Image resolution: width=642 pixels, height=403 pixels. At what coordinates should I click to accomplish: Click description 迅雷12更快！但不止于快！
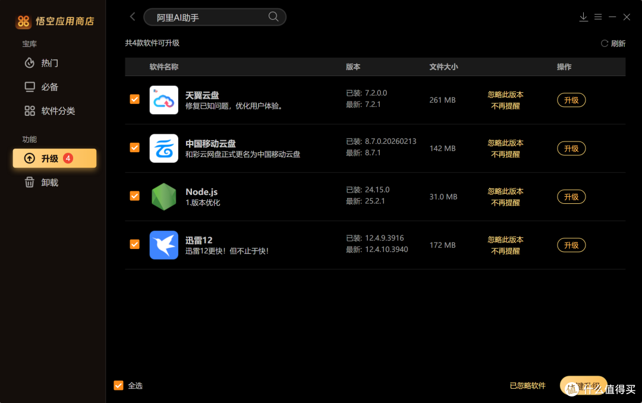(x=227, y=251)
